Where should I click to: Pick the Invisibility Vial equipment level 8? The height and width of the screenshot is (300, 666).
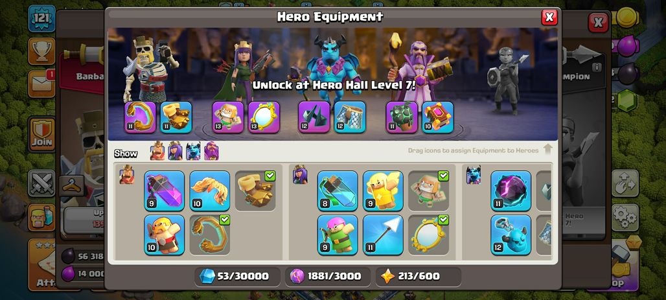(338, 190)
